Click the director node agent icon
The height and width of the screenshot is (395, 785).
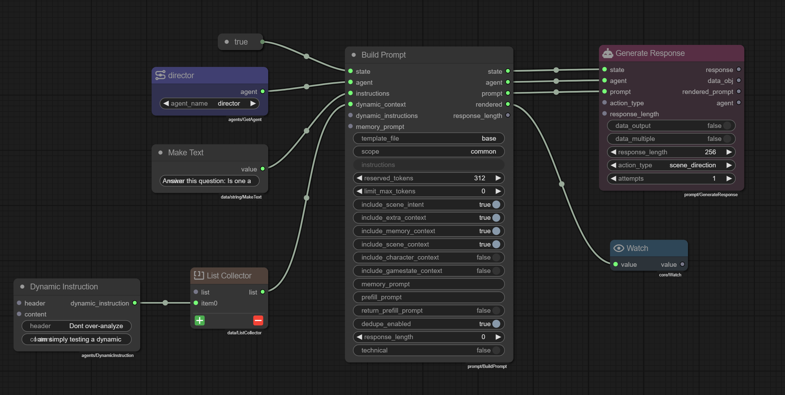[x=160, y=75]
